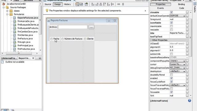Open editor button for cursor property
Screen dimensions: 197x111
[x=187, y=64]
